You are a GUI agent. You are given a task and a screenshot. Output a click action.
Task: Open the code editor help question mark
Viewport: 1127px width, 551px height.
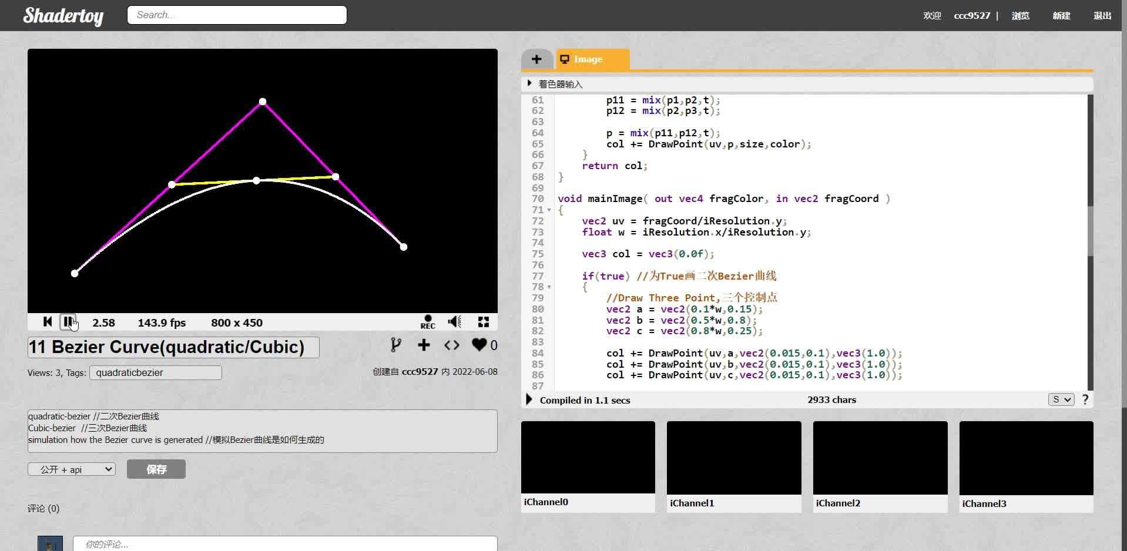(1085, 400)
